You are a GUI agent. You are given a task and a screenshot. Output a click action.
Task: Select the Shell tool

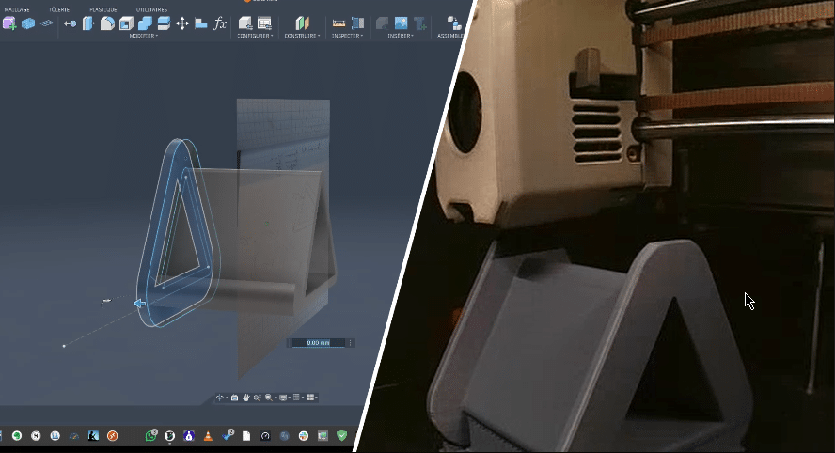pos(126,23)
